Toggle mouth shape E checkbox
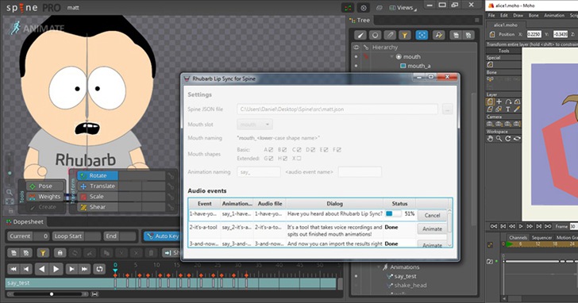The height and width of the screenshot is (303, 578). pyautogui.click(x=326, y=150)
